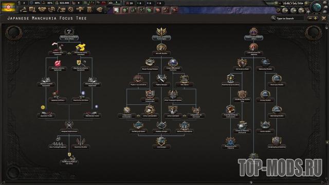The height and width of the screenshot is (185, 329).
Task: Zoom in focus tree with plus
Action: pos(315,18)
